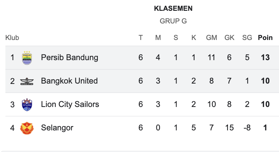Click Persib Bandung's 11 goals scored value

(x=211, y=57)
